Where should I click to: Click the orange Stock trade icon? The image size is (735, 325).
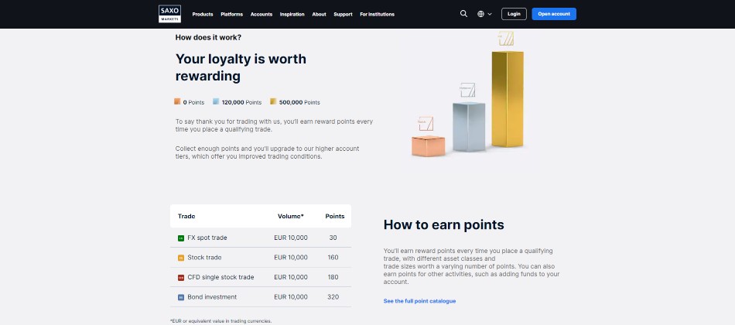click(181, 258)
